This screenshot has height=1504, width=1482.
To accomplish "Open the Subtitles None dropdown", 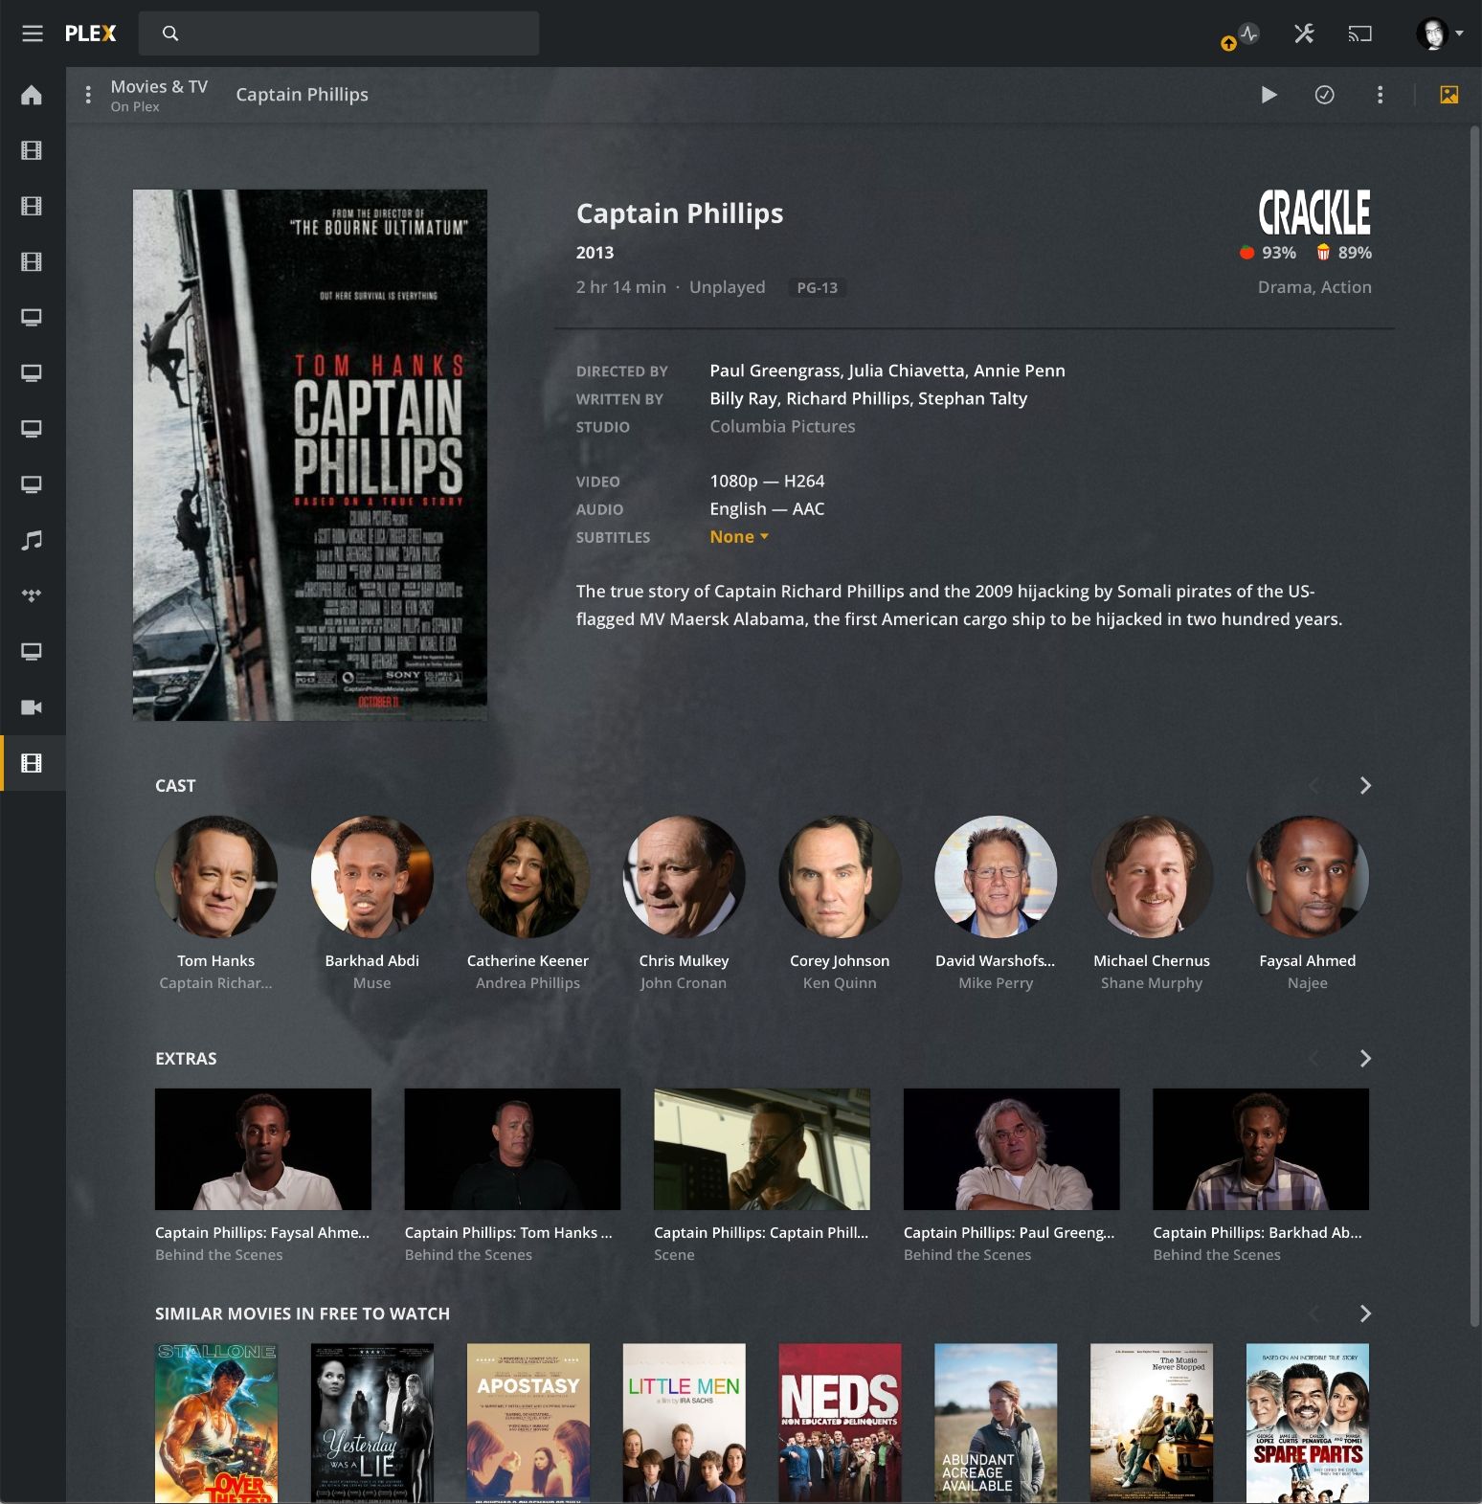I will pos(739,537).
